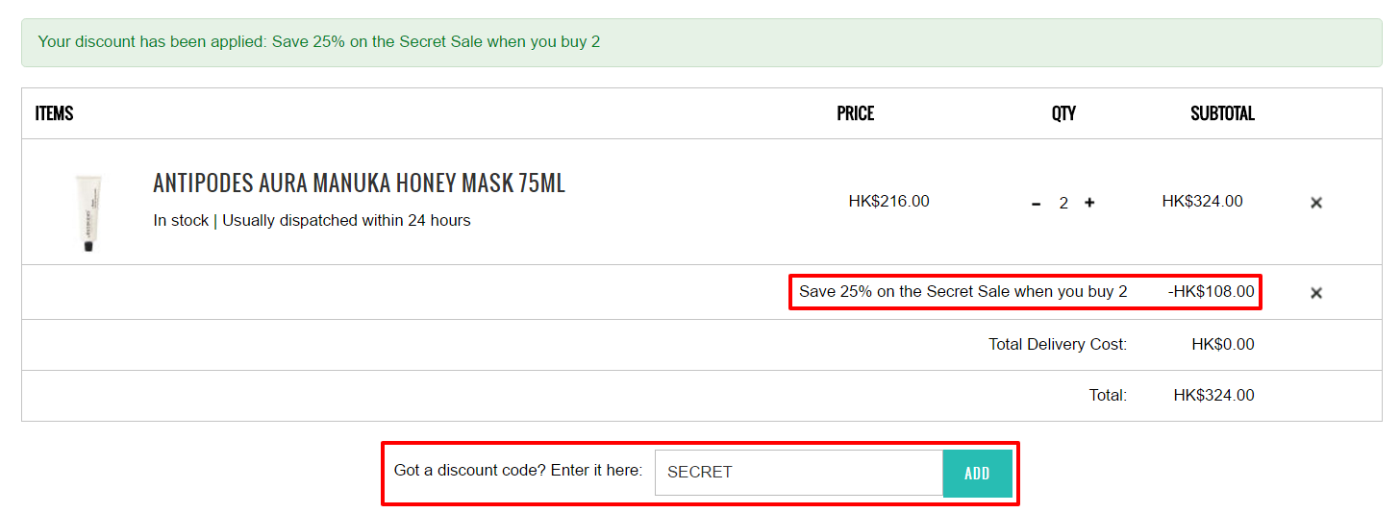Decrease quantity with the minus icon
The width and height of the screenshot is (1400, 513).
pos(1037,203)
